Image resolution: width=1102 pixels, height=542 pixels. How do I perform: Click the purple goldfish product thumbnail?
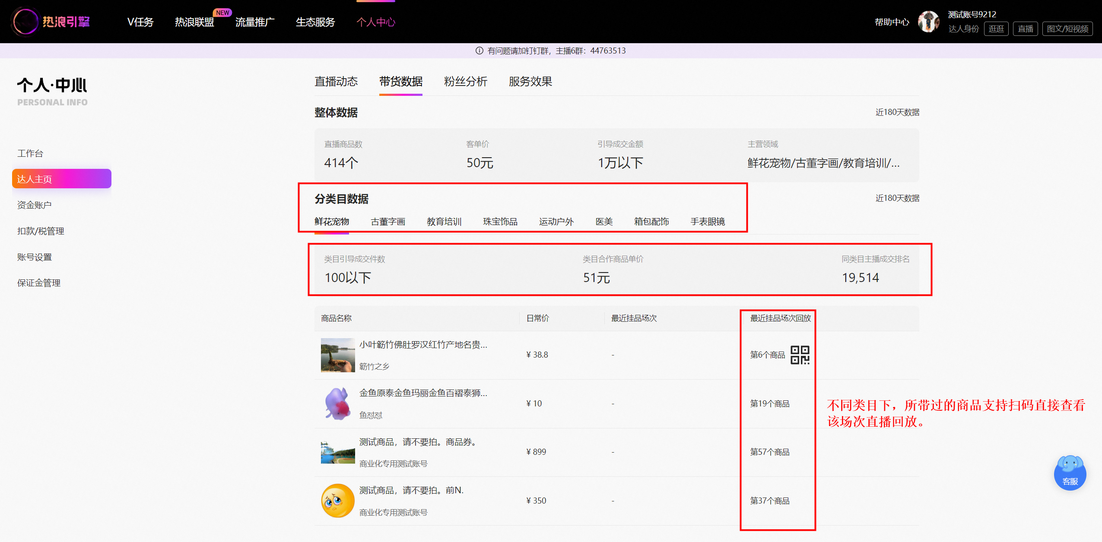click(338, 403)
